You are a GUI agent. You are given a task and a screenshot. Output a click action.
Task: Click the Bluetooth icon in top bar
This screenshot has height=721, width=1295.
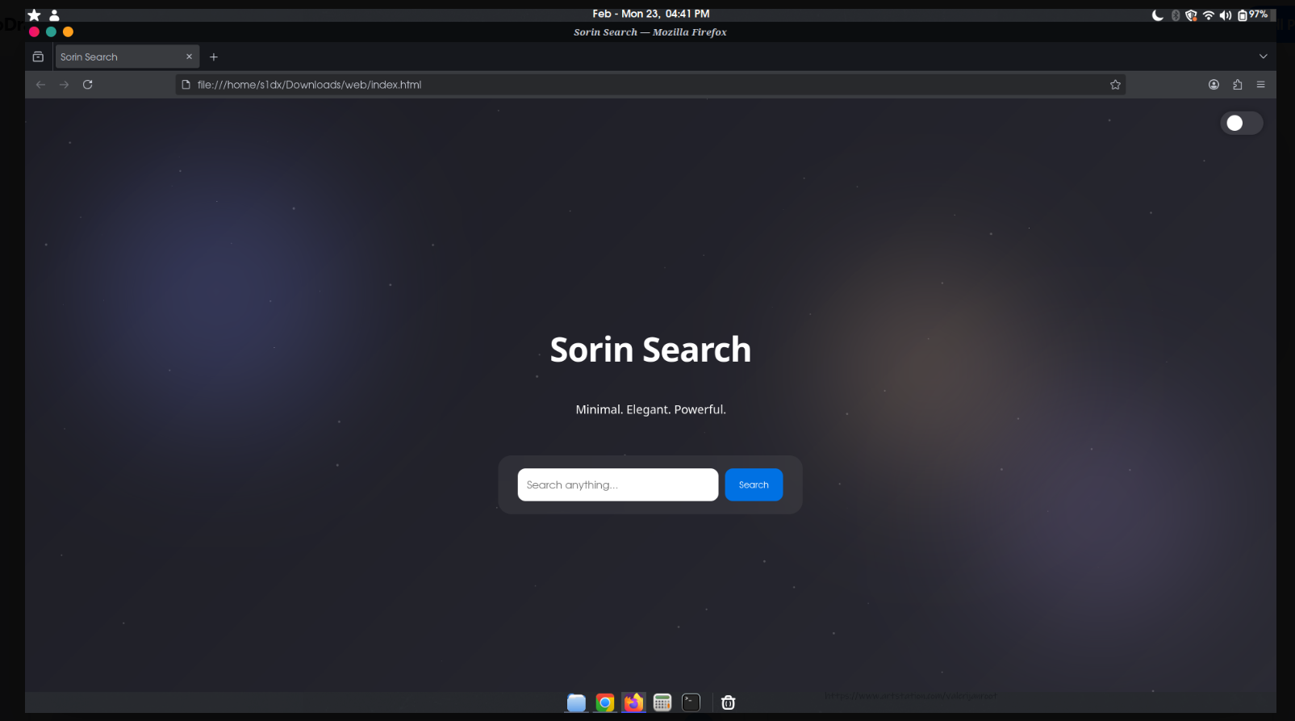pyautogui.click(x=1176, y=15)
